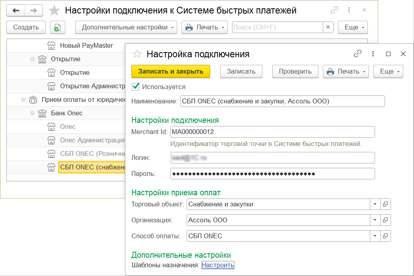Click Записать и закрыть button

click(x=171, y=72)
